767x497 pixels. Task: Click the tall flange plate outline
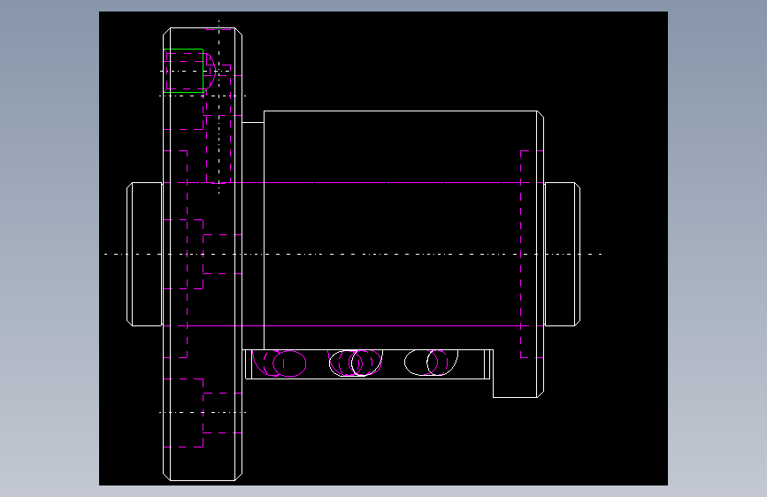(x=203, y=254)
